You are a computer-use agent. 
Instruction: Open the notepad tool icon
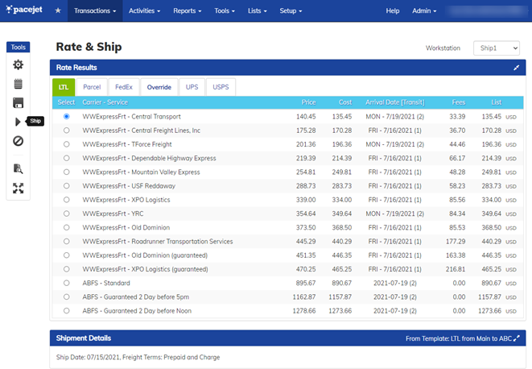pos(18,84)
